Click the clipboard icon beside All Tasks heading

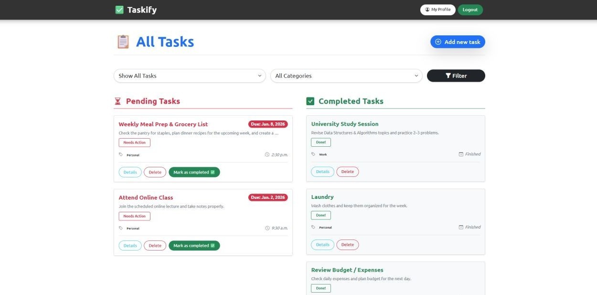click(x=123, y=42)
